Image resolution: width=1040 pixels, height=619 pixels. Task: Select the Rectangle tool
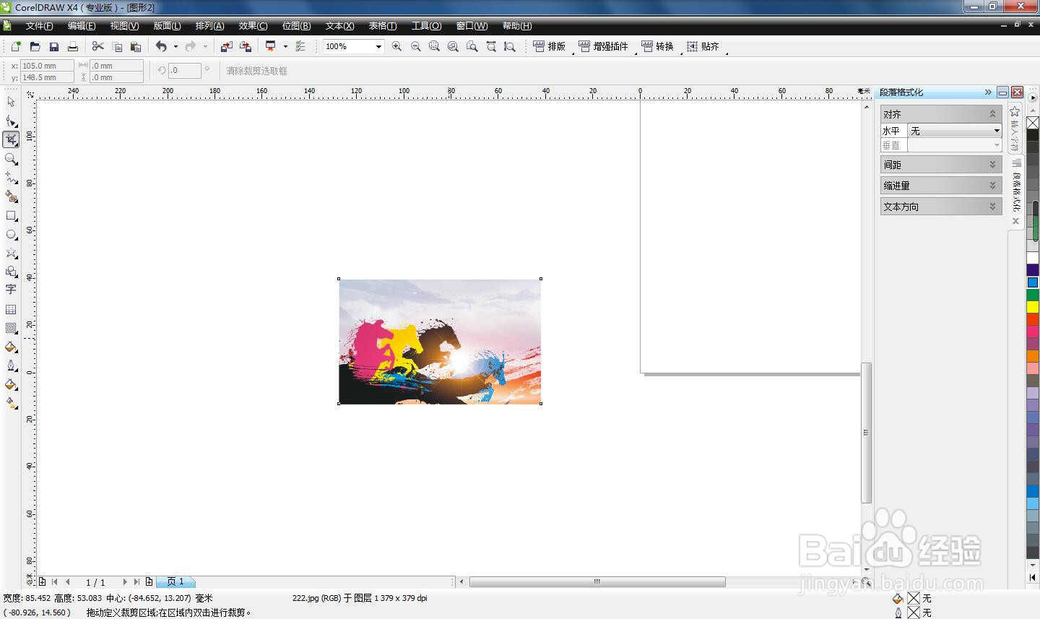11,215
